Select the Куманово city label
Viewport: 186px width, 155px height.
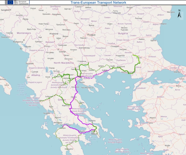[63, 45]
